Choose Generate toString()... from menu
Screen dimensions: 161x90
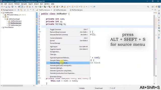(68, 68)
